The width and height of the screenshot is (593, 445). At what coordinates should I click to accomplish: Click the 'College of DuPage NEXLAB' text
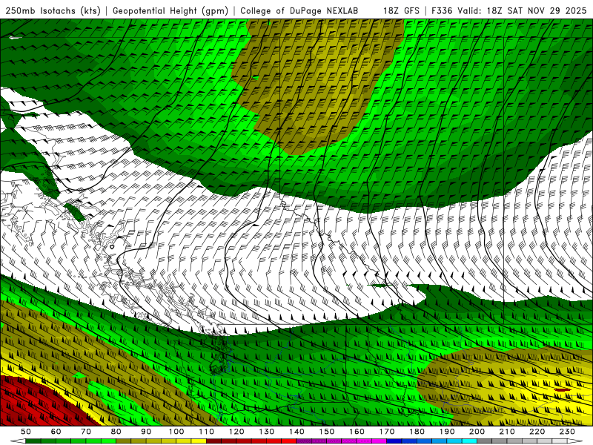(299, 10)
